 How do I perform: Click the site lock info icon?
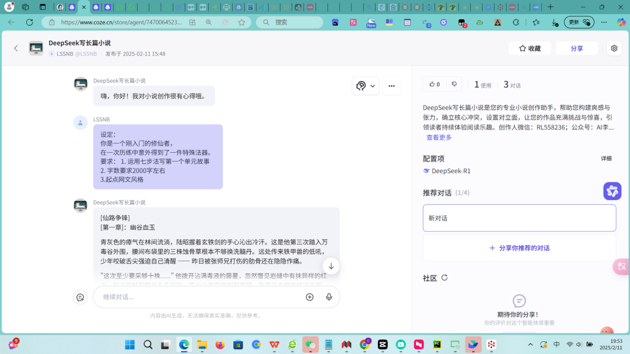tap(52, 22)
